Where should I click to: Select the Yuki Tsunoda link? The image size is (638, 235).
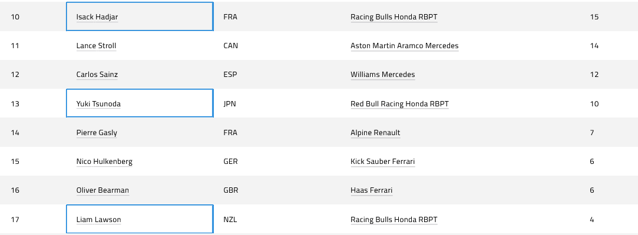(98, 104)
